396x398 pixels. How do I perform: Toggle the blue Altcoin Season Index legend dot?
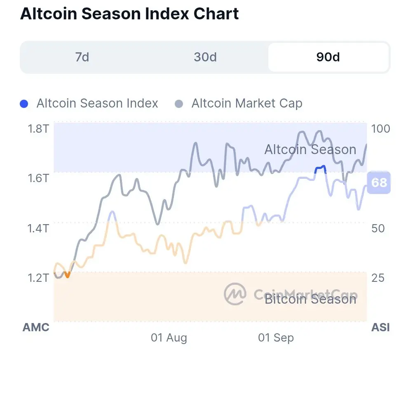click(x=24, y=103)
